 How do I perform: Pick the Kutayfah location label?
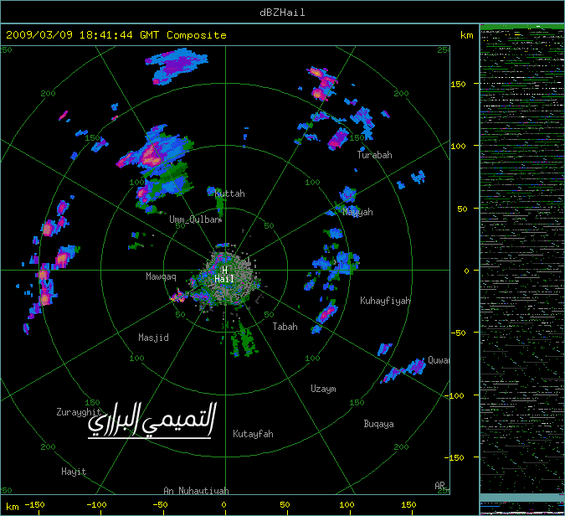(253, 434)
